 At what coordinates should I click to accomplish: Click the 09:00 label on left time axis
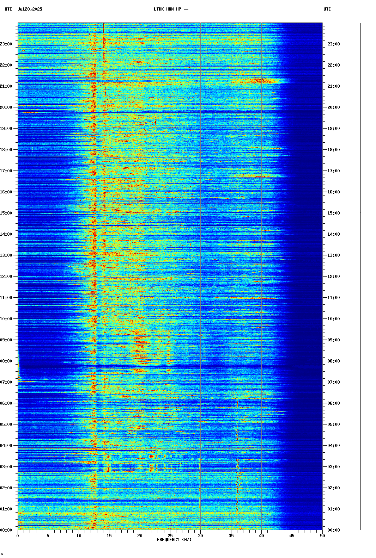click(6, 340)
